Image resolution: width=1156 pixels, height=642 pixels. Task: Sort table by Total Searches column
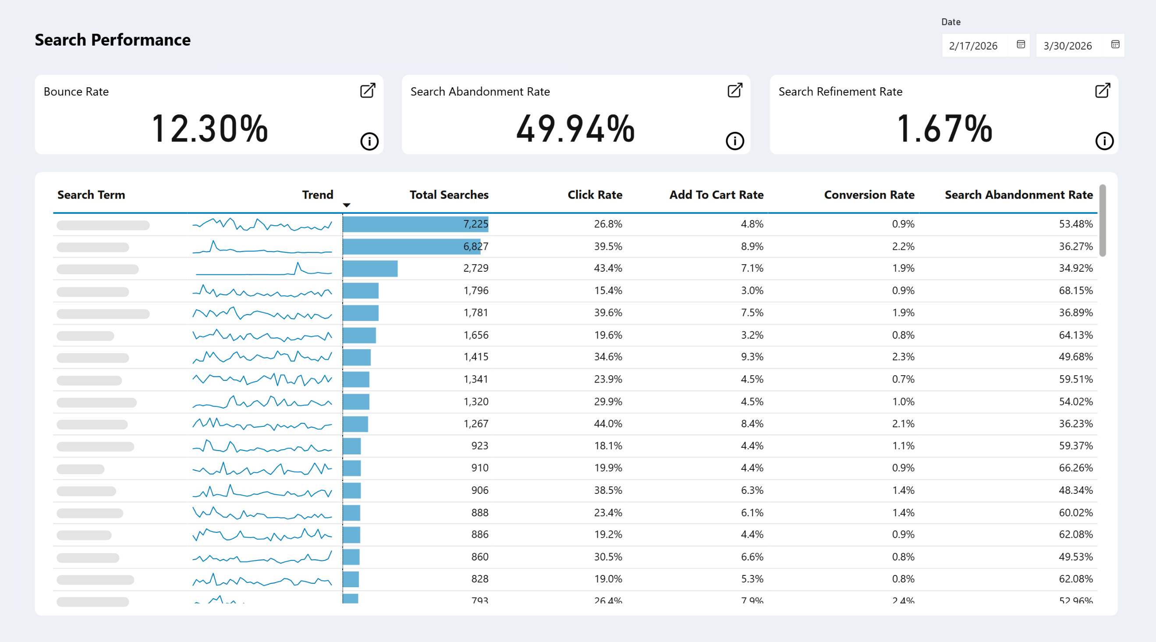449,195
